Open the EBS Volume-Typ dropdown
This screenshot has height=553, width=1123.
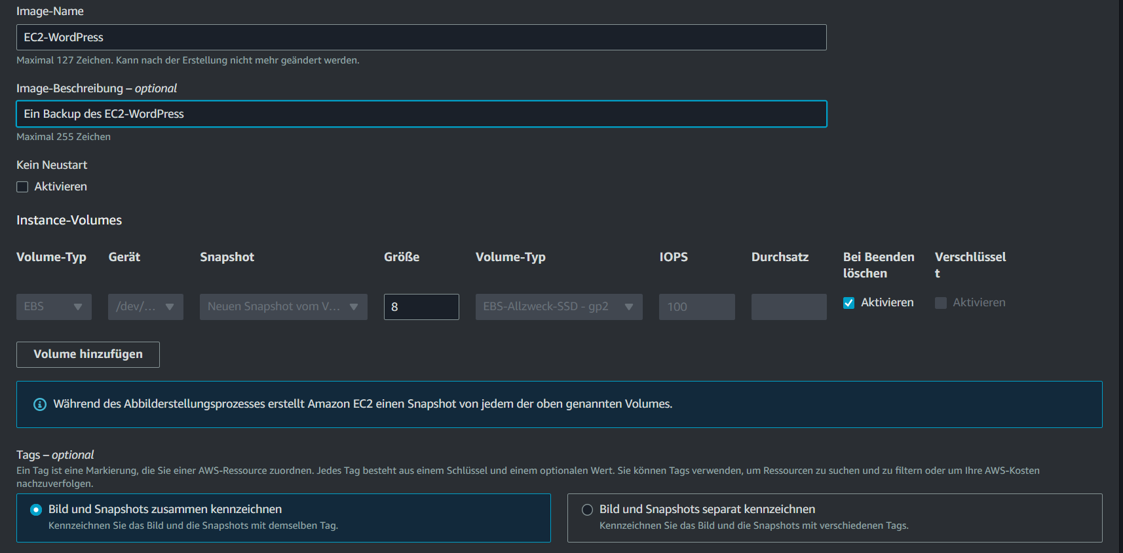54,307
